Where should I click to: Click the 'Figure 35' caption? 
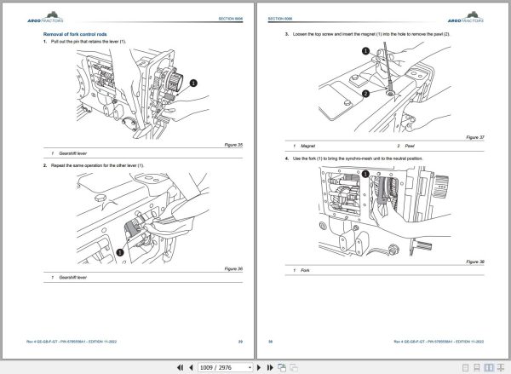(233, 145)
